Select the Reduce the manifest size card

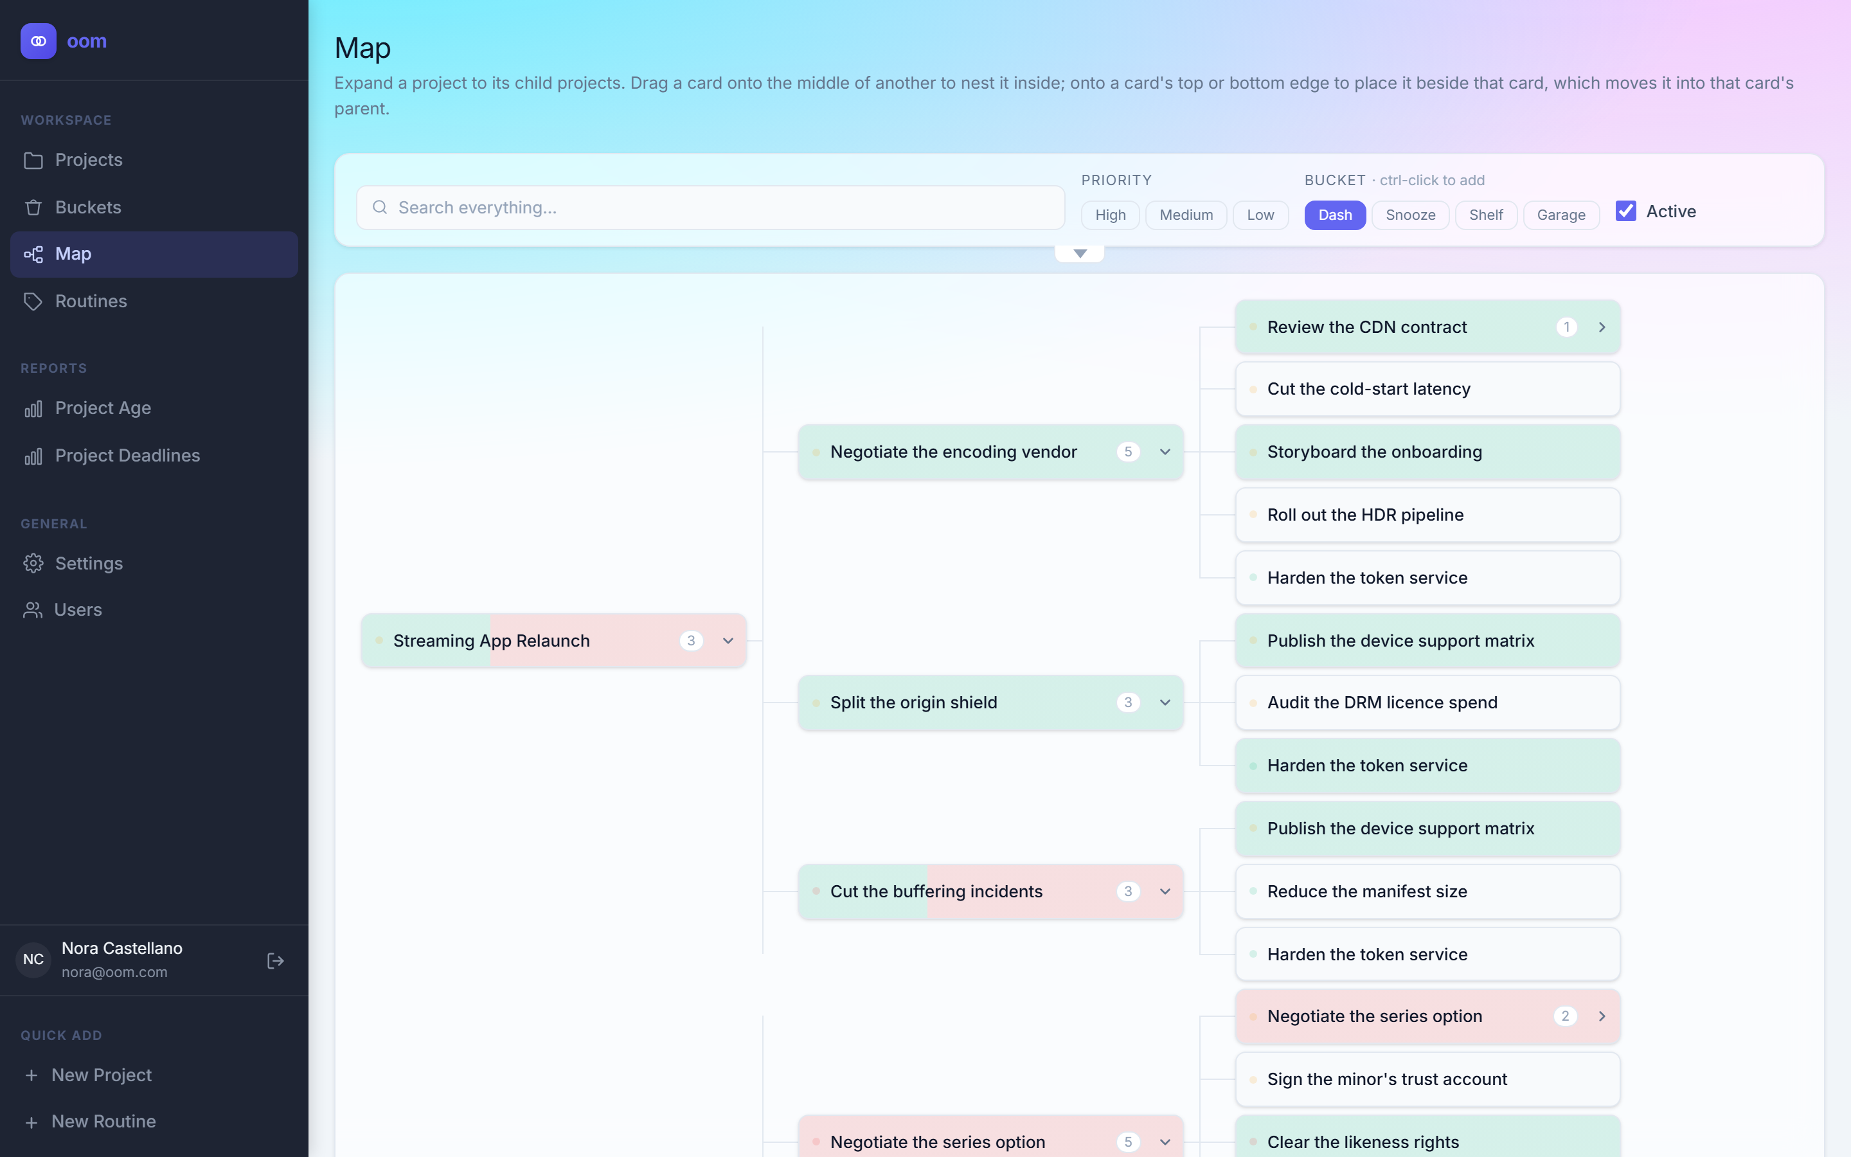click(1428, 892)
